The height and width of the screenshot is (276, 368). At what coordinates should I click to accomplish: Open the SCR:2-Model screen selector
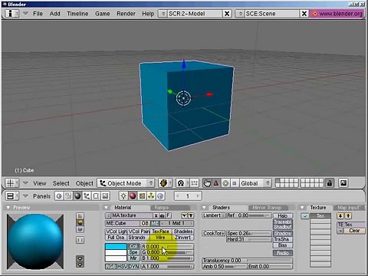tap(163, 13)
